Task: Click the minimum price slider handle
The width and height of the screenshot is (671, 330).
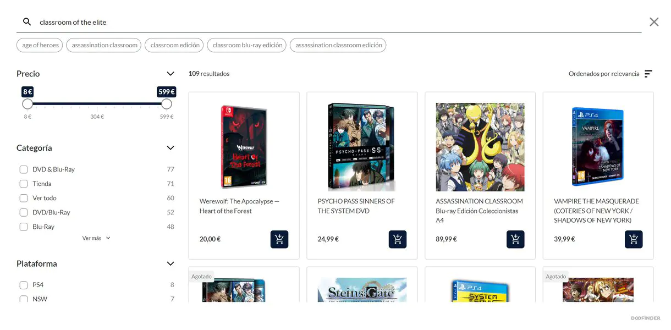Action: (x=28, y=104)
